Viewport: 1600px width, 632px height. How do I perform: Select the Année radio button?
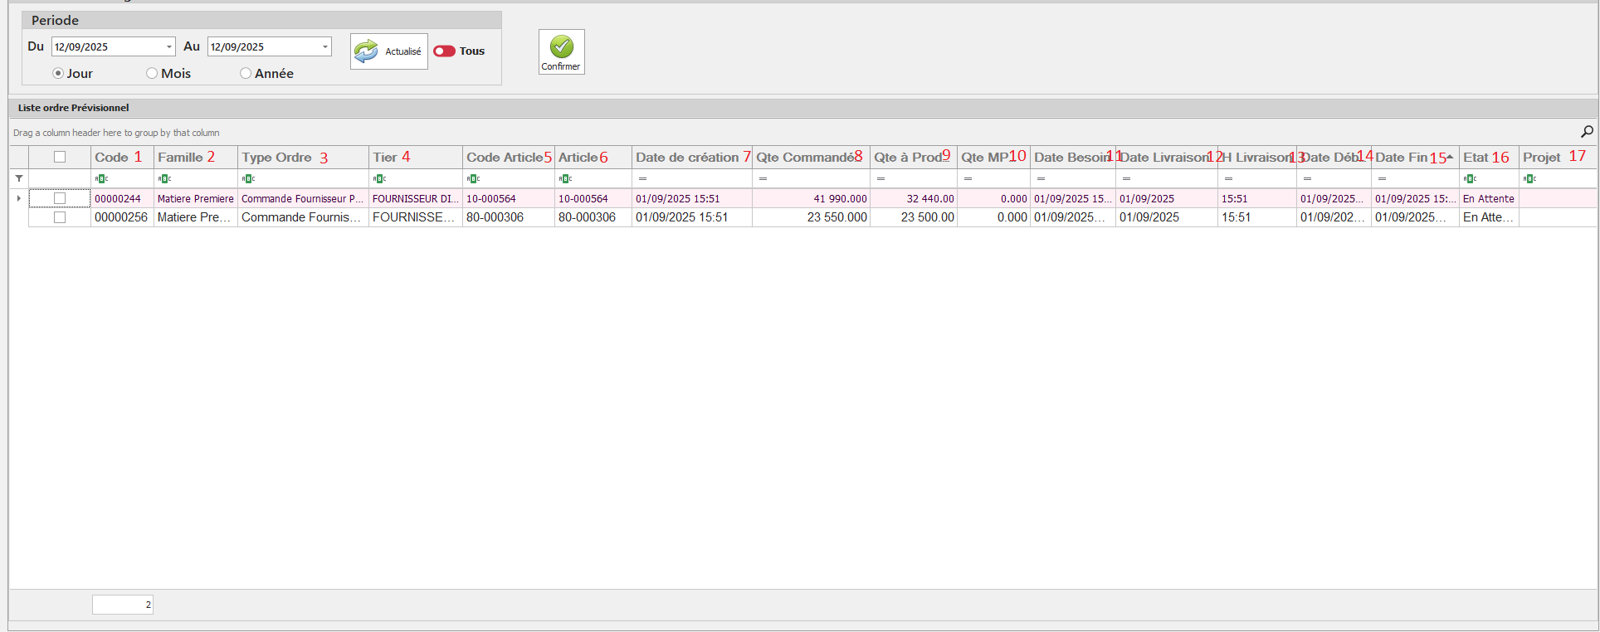[x=246, y=73]
